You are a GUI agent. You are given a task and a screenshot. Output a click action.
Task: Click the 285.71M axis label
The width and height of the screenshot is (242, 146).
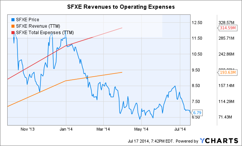(x=226, y=38)
